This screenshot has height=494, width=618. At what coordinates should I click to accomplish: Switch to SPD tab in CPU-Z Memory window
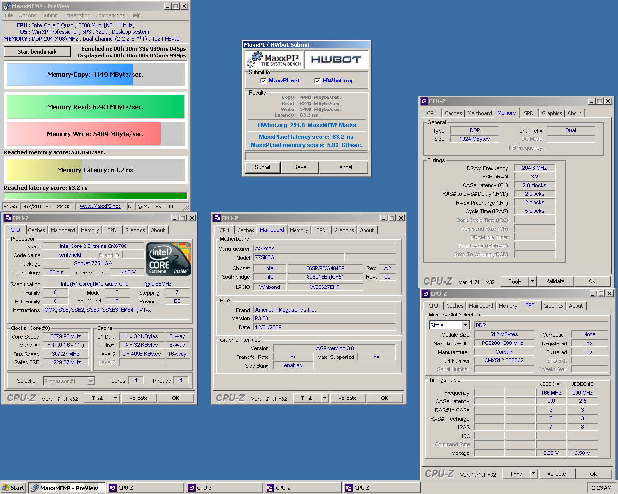coord(529,113)
